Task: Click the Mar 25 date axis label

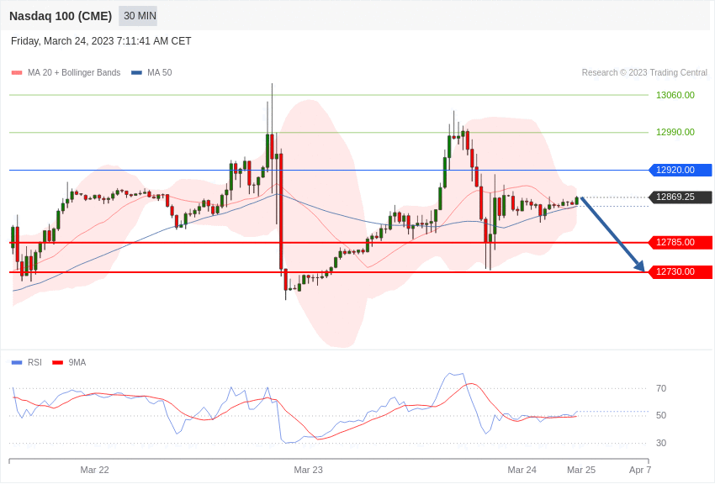Action: 581,470
